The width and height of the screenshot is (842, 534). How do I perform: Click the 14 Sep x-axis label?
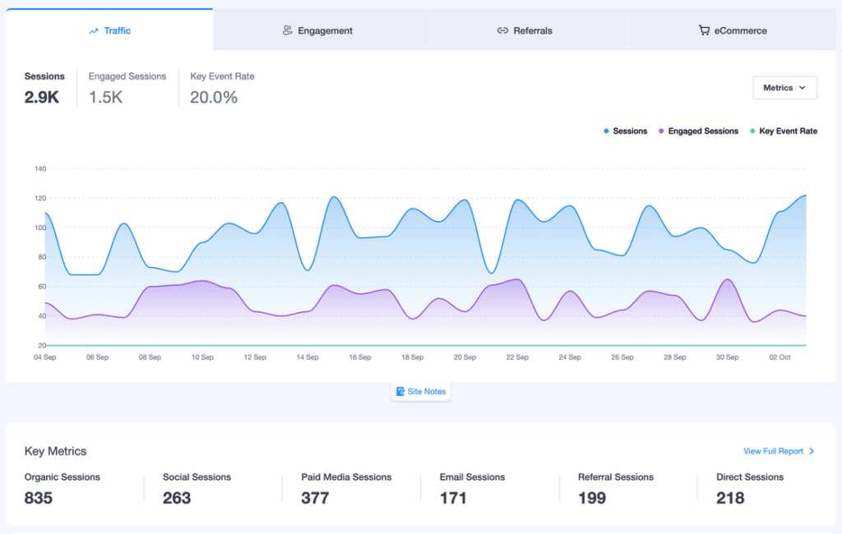click(308, 357)
